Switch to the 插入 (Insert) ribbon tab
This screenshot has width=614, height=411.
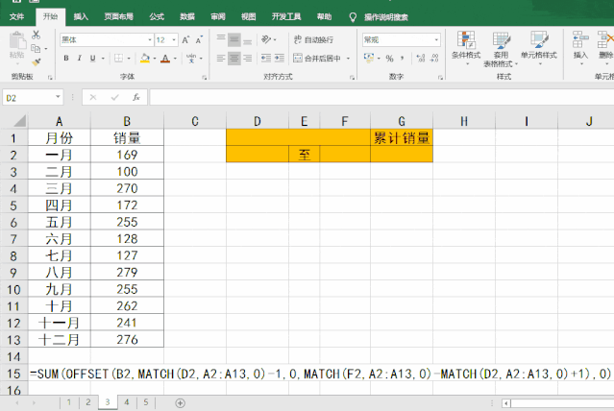coord(82,16)
